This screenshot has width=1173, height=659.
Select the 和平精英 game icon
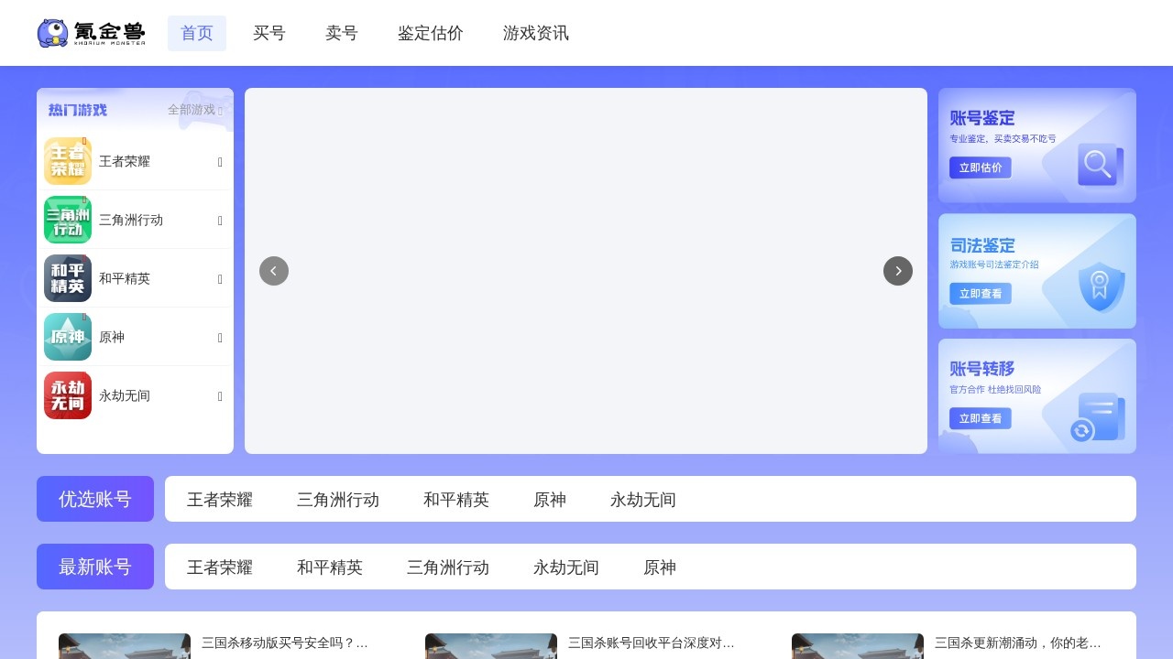coord(68,278)
